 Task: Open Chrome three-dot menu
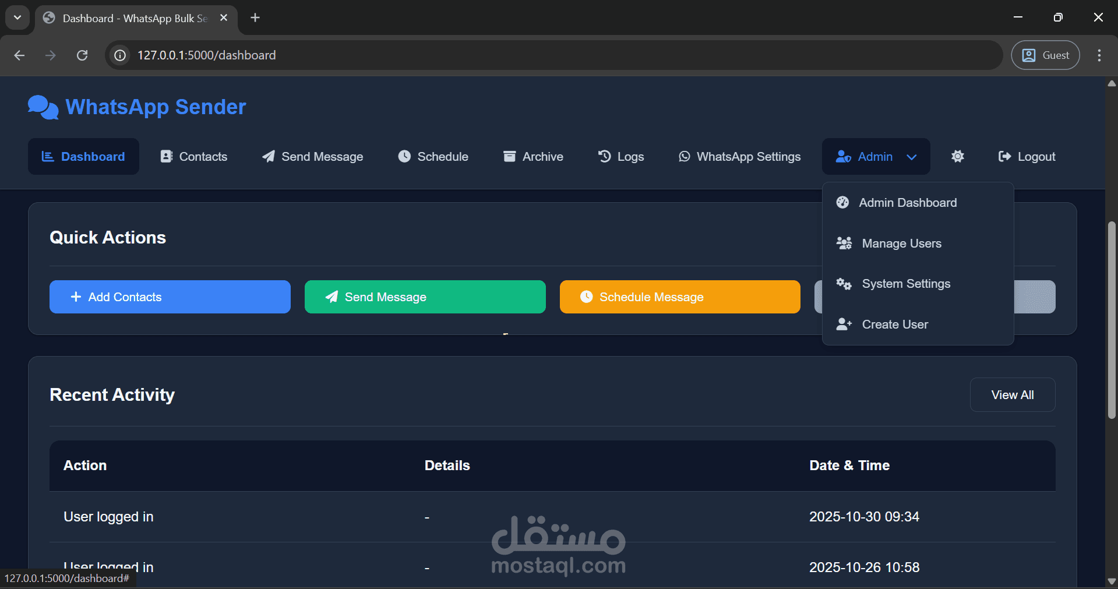pos(1099,55)
